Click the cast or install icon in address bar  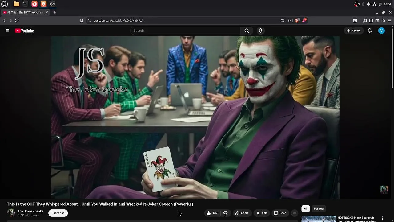click(282, 20)
